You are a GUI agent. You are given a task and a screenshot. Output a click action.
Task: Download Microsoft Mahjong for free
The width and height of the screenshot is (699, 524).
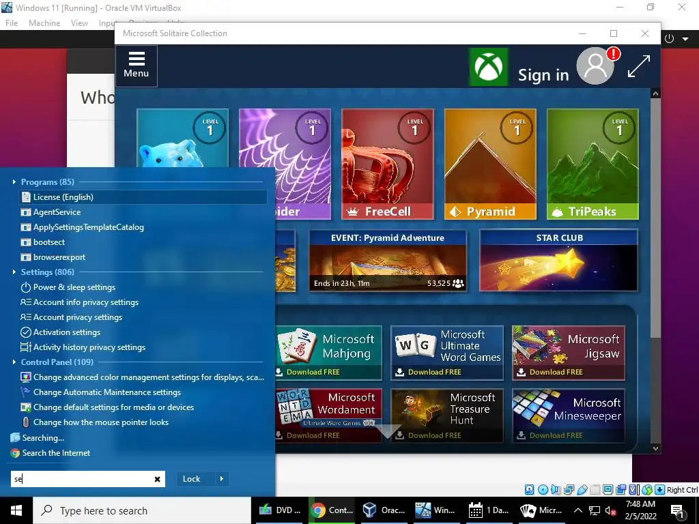328,353
